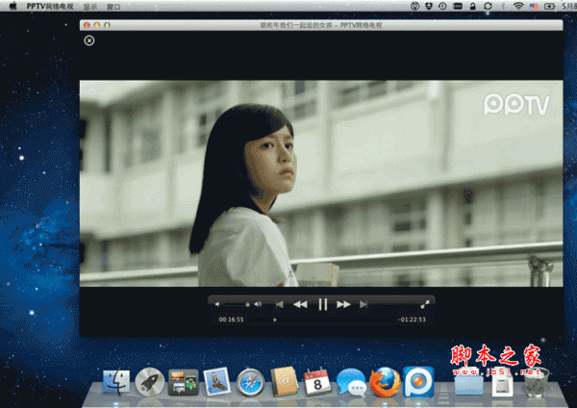Open the 窗口 menu
Image resolution: width=577 pixels, height=408 pixels.
[113, 7]
